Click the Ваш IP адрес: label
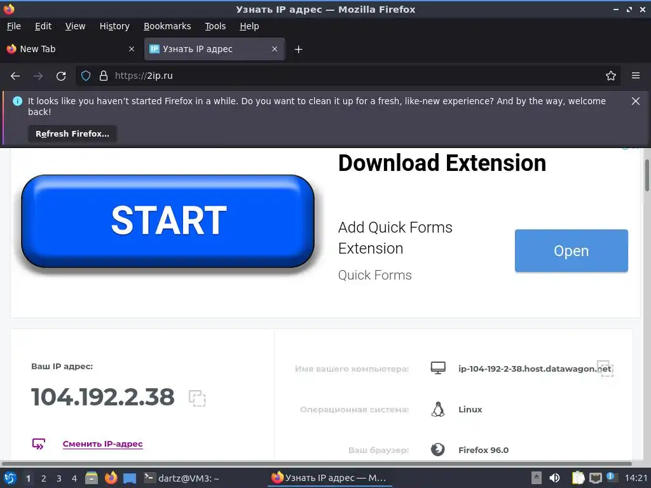This screenshot has width=651, height=488. [x=62, y=367]
